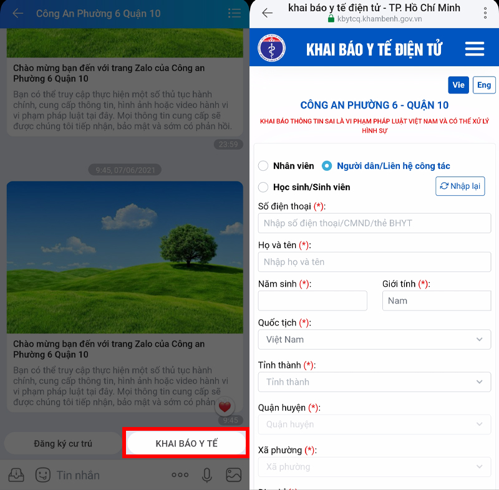This screenshot has width=499, height=490.
Task: Tap the lock icon beside kbytcq.khambenh.gov.vn
Action: (x=331, y=19)
